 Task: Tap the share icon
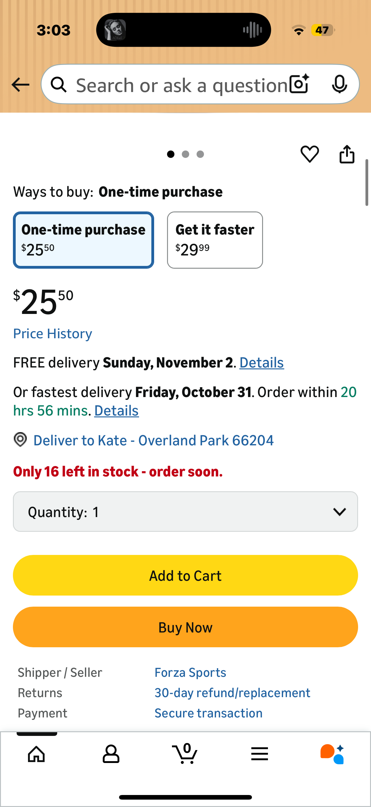click(347, 154)
